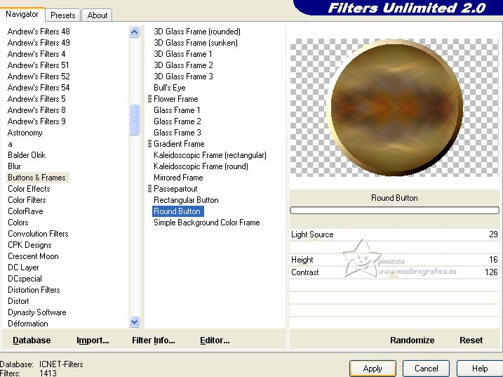The width and height of the screenshot is (503, 377).
Task: Choose the Round Button filter
Action: click(177, 211)
